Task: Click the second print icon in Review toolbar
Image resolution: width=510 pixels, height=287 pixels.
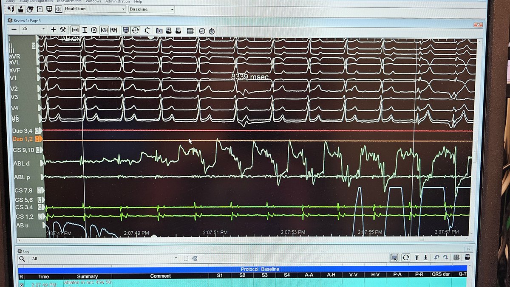Action: click(x=178, y=31)
